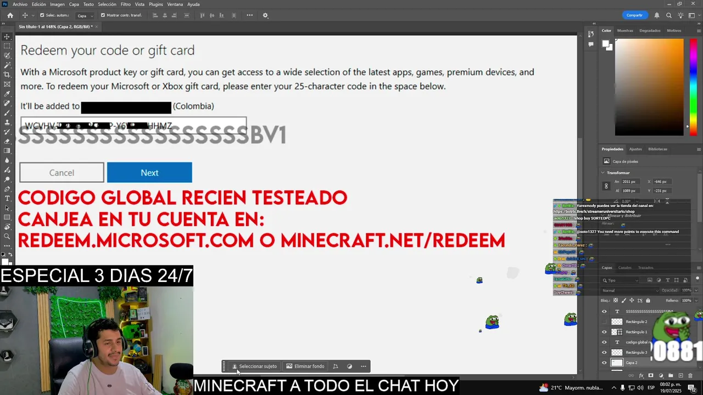The height and width of the screenshot is (395, 703).
Task: Open the Capa auto-select dropdown
Action: coord(85,16)
